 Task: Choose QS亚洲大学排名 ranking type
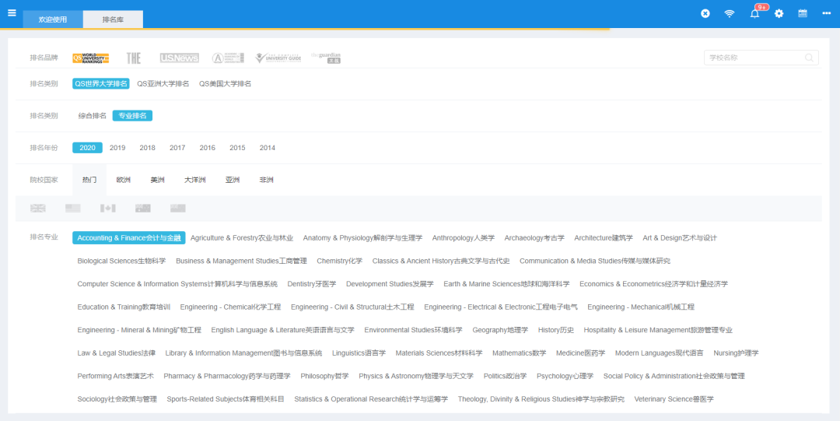tap(163, 83)
